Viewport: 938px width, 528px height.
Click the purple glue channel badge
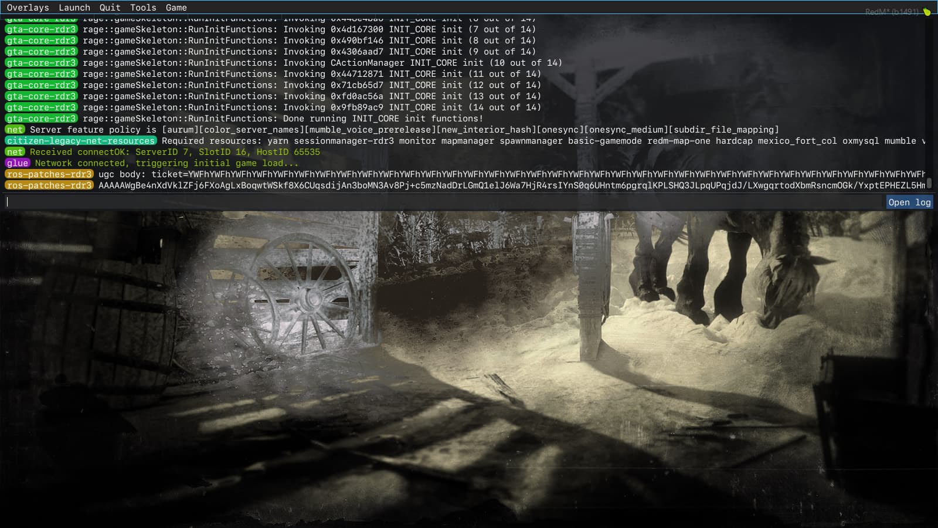click(x=16, y=163)
